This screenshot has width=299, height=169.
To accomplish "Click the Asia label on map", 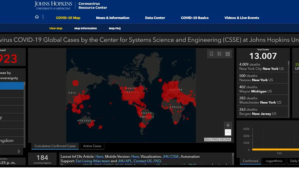I will click(72, 93).
